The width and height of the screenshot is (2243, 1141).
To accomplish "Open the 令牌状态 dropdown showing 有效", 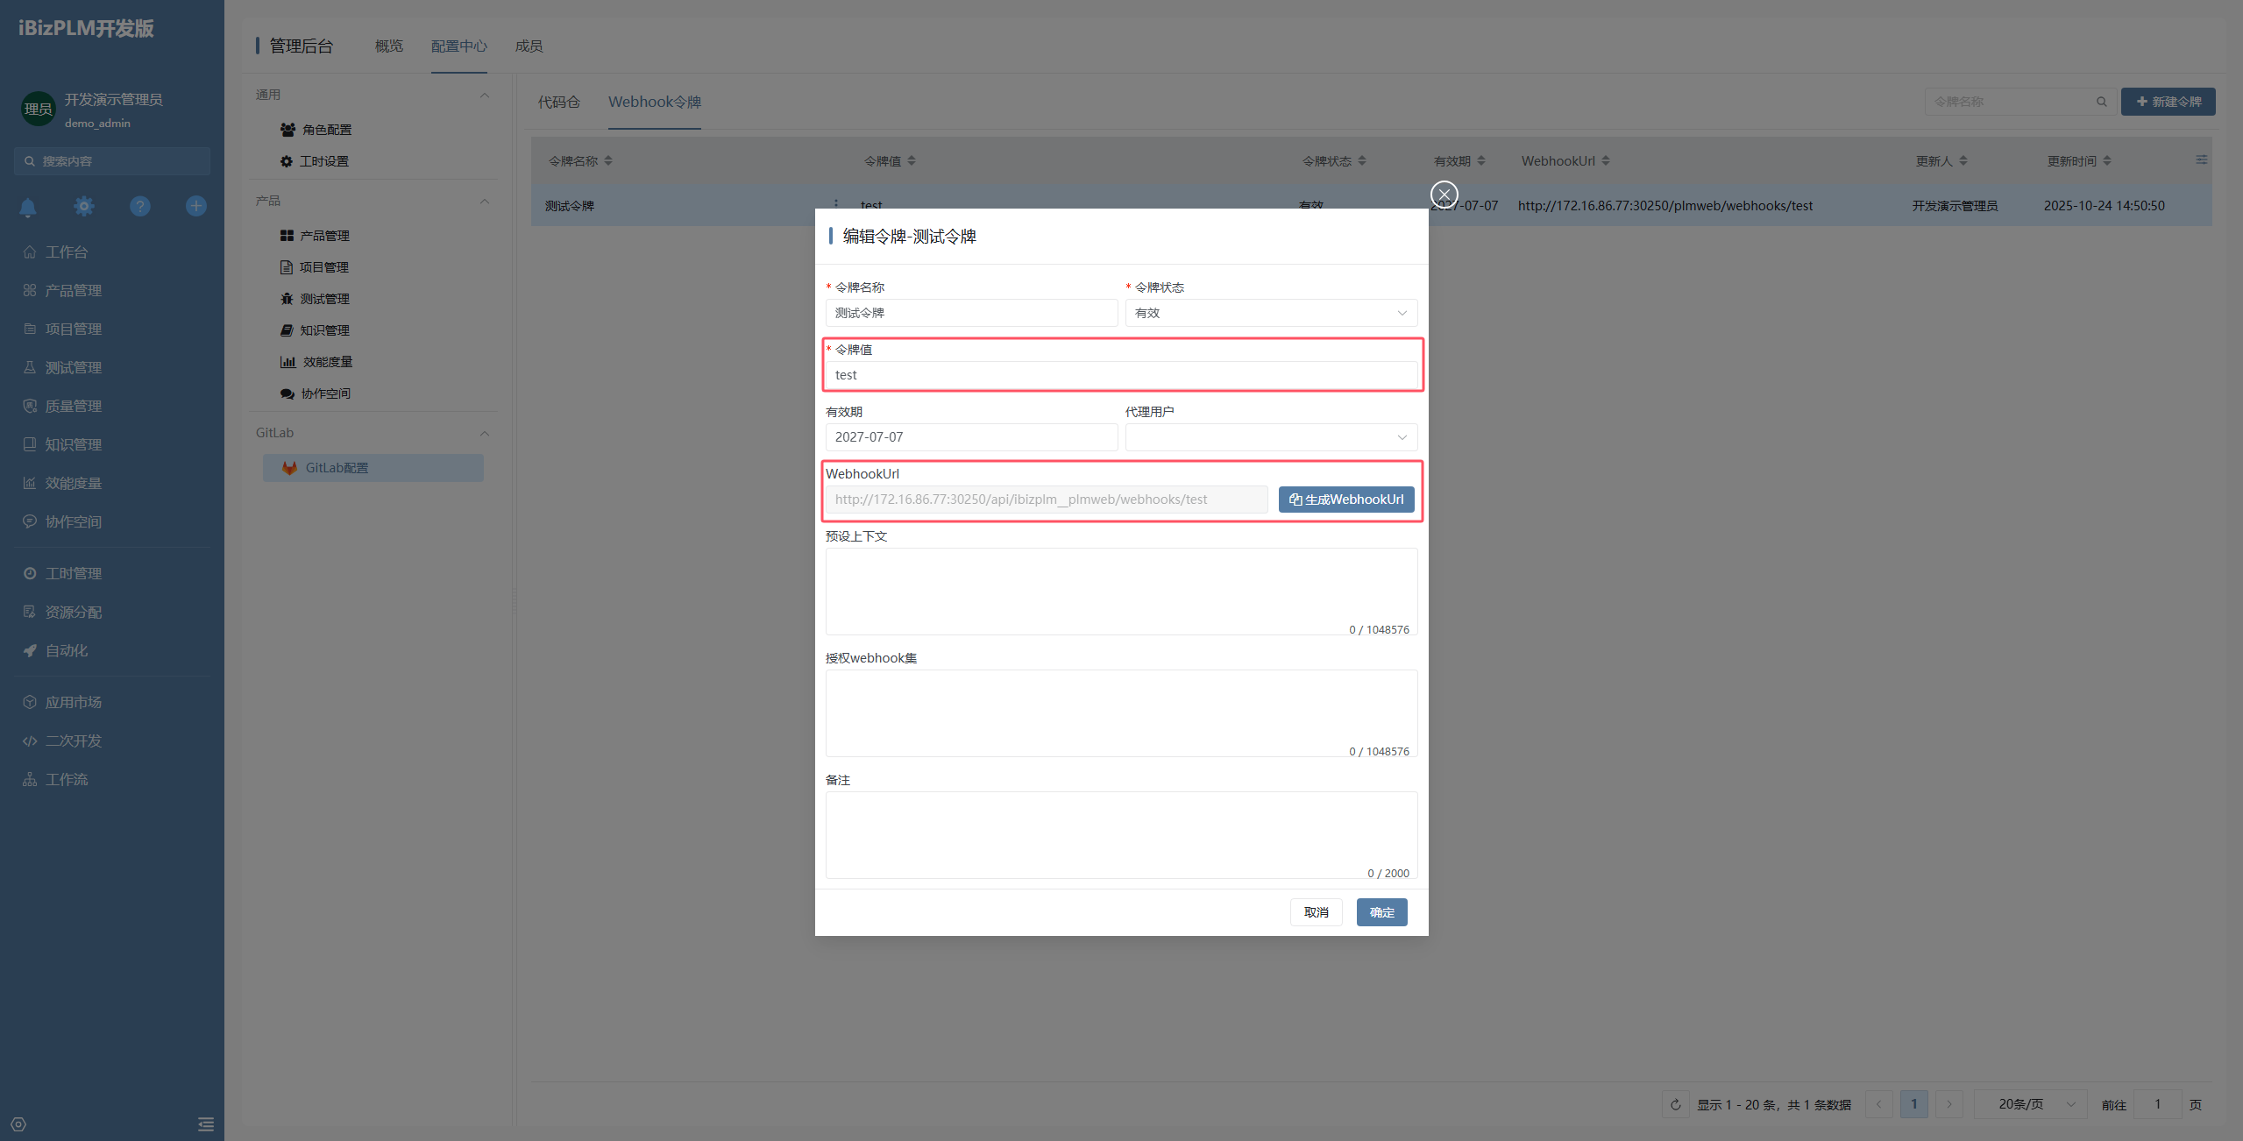I will pos(1270,313).
